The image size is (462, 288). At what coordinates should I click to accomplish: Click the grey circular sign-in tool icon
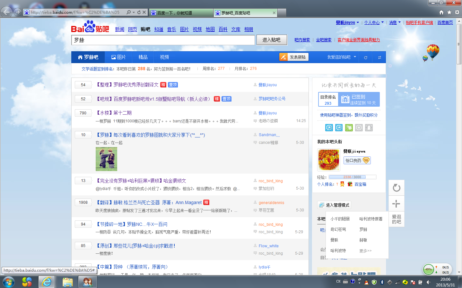pos(359,128)
